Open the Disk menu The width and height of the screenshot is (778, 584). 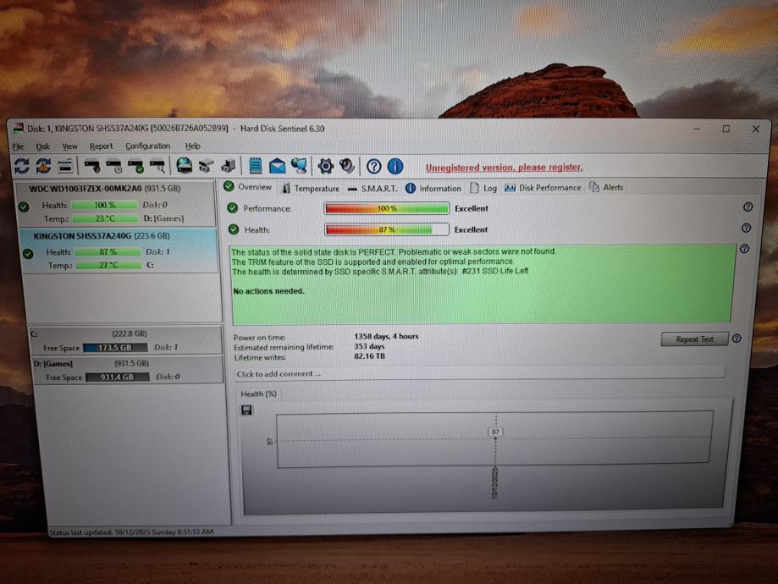[42, 146]
